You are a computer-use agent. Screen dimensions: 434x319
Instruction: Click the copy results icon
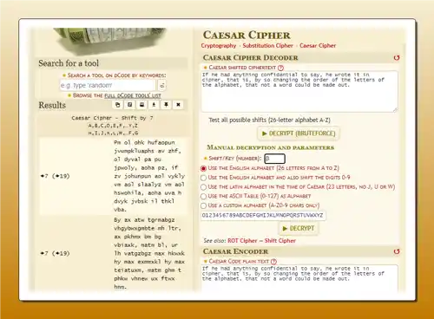(x=117, y=105)
